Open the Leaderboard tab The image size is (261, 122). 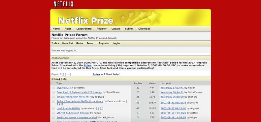point(84,29)
